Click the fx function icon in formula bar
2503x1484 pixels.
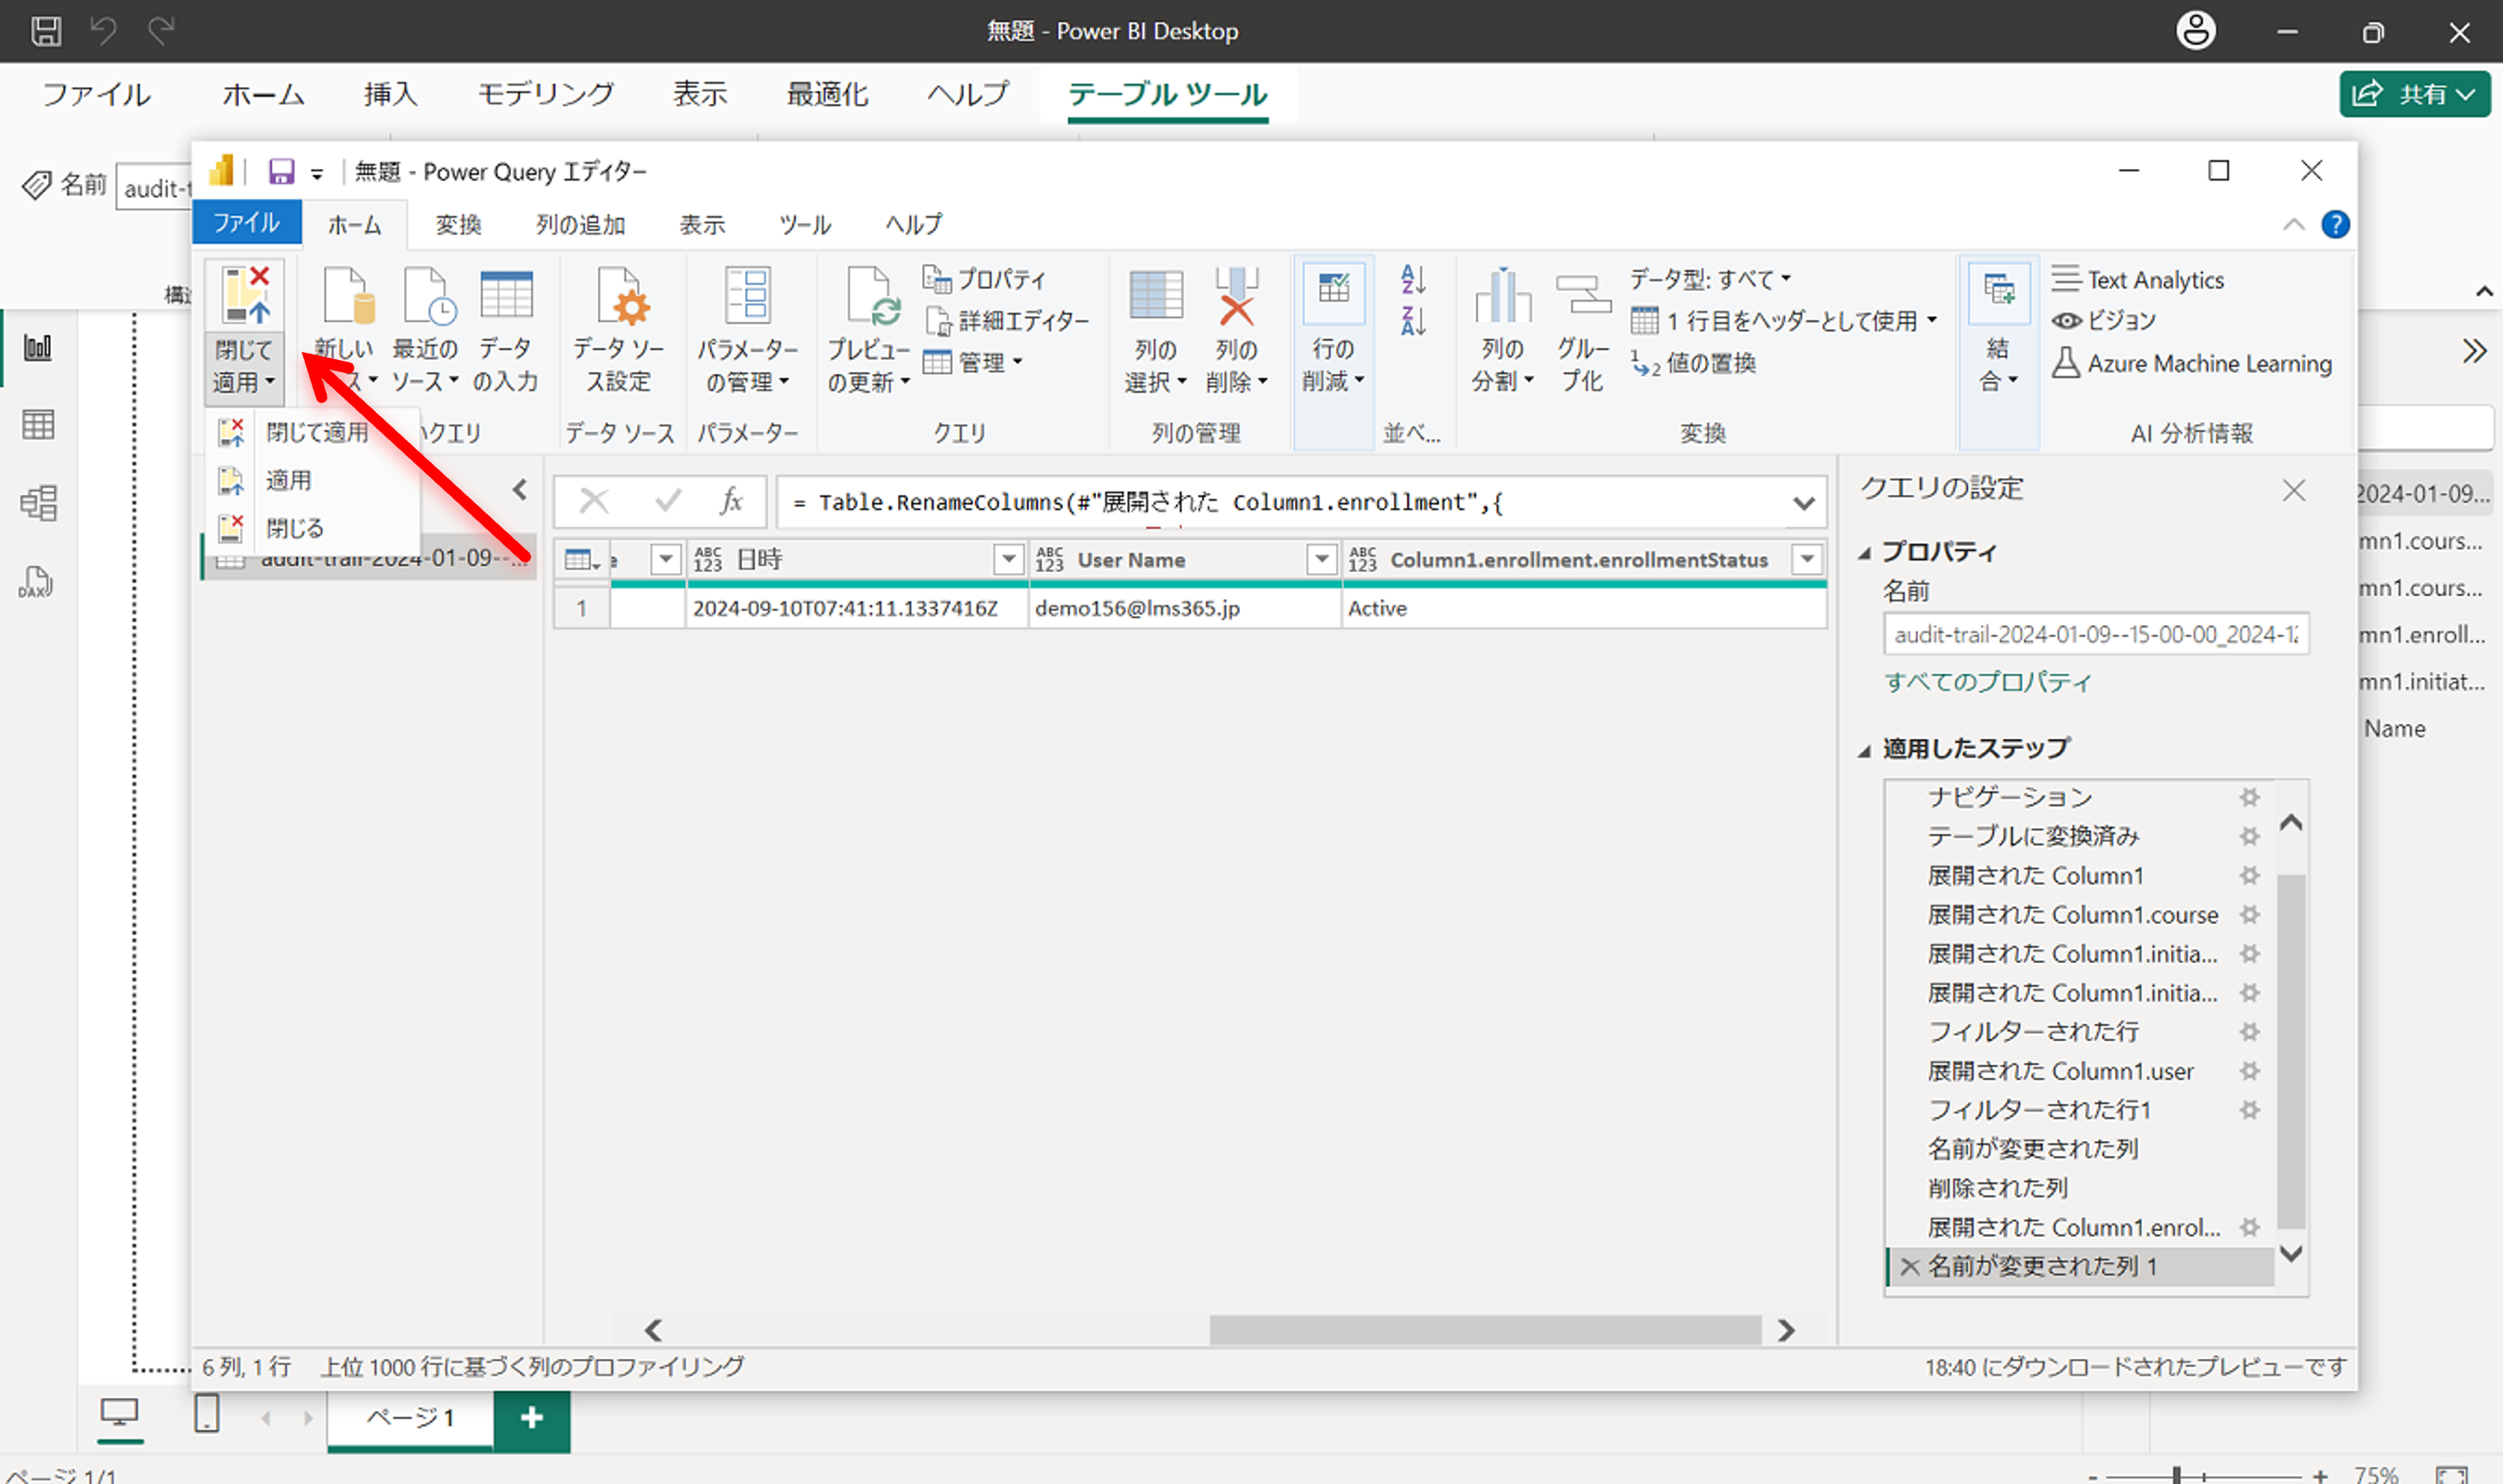(731, 500)
